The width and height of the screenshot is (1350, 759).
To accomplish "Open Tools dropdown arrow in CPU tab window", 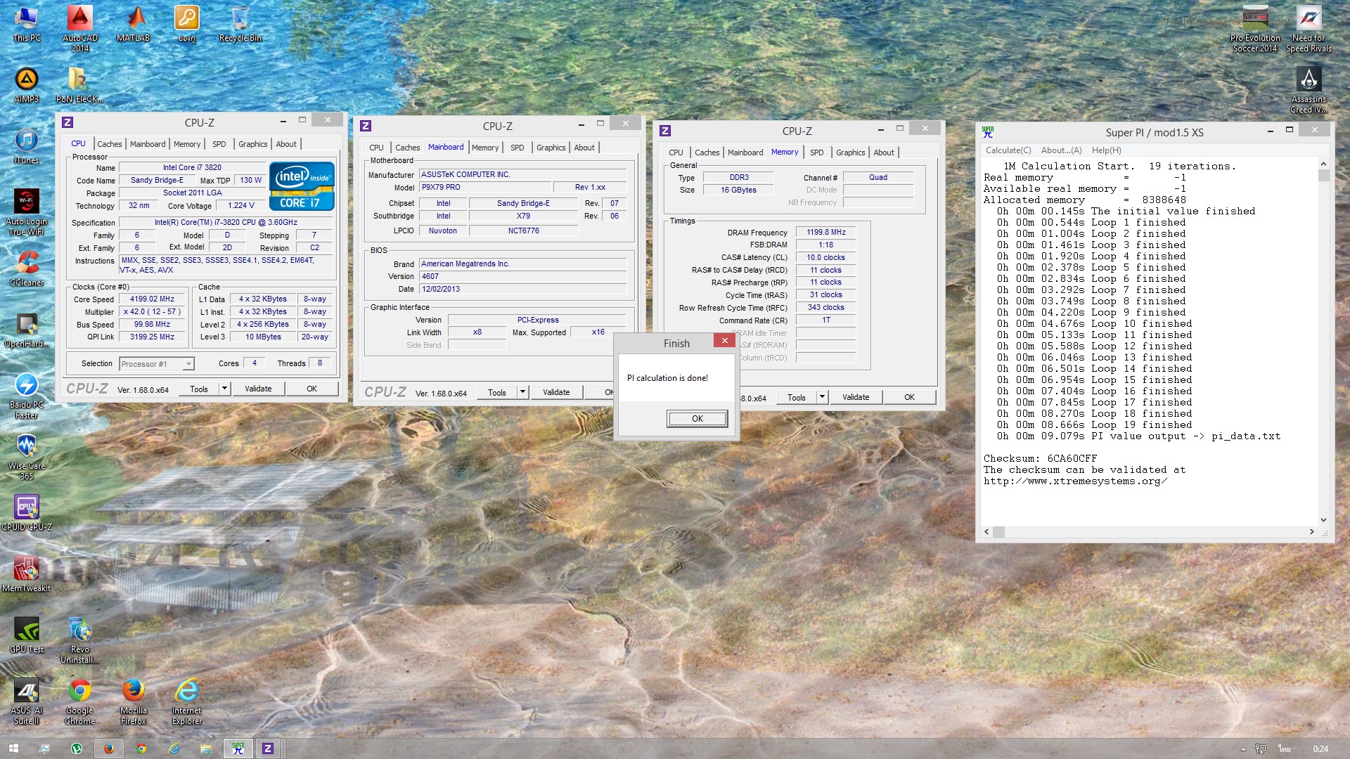I will point(224,389).
